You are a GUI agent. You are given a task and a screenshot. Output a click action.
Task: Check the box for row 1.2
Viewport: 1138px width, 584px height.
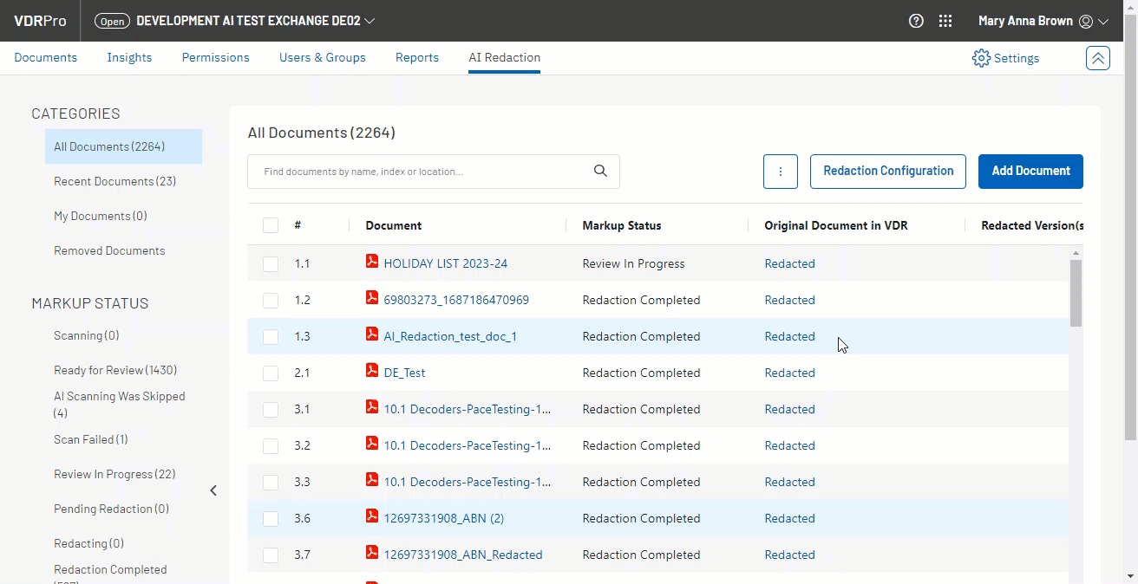point(271,301)
